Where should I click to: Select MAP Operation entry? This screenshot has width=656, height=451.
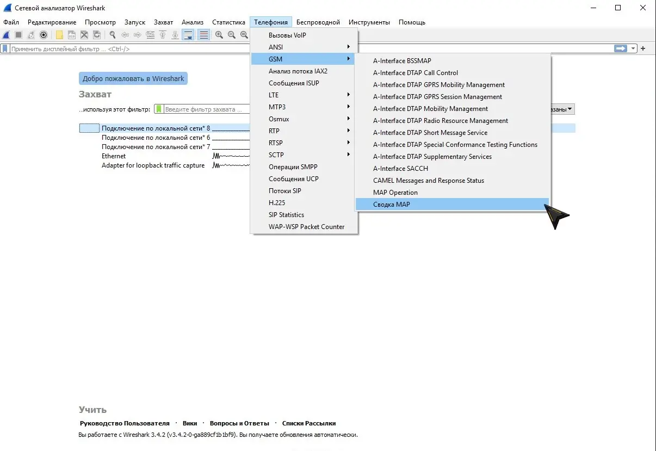pos(453,192)
